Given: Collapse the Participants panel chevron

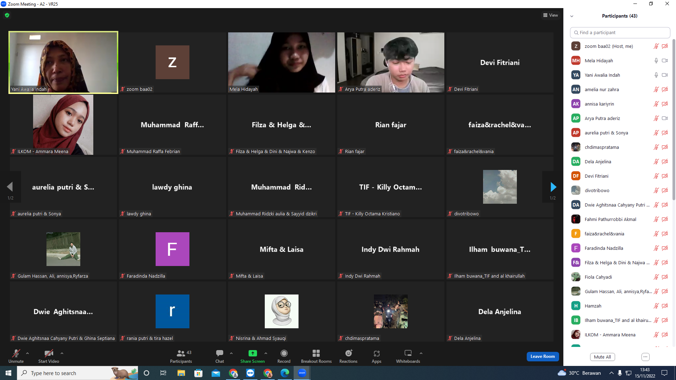Looking at the screenshot, I should click(x=572, y=16).
